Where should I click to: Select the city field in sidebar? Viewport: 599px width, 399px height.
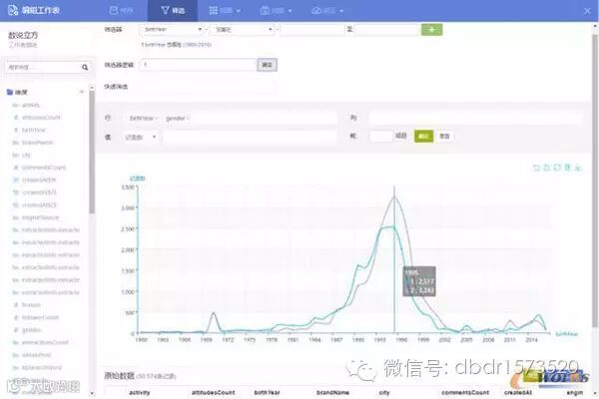(26, 155)
